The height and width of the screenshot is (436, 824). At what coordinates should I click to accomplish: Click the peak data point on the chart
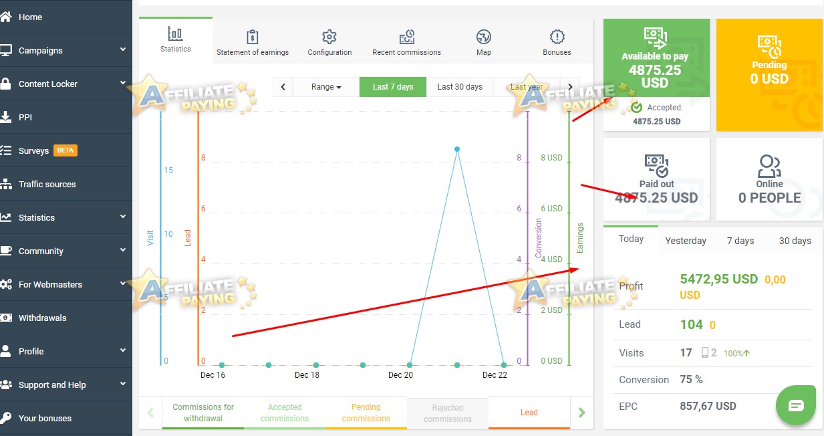coord(457,150)
